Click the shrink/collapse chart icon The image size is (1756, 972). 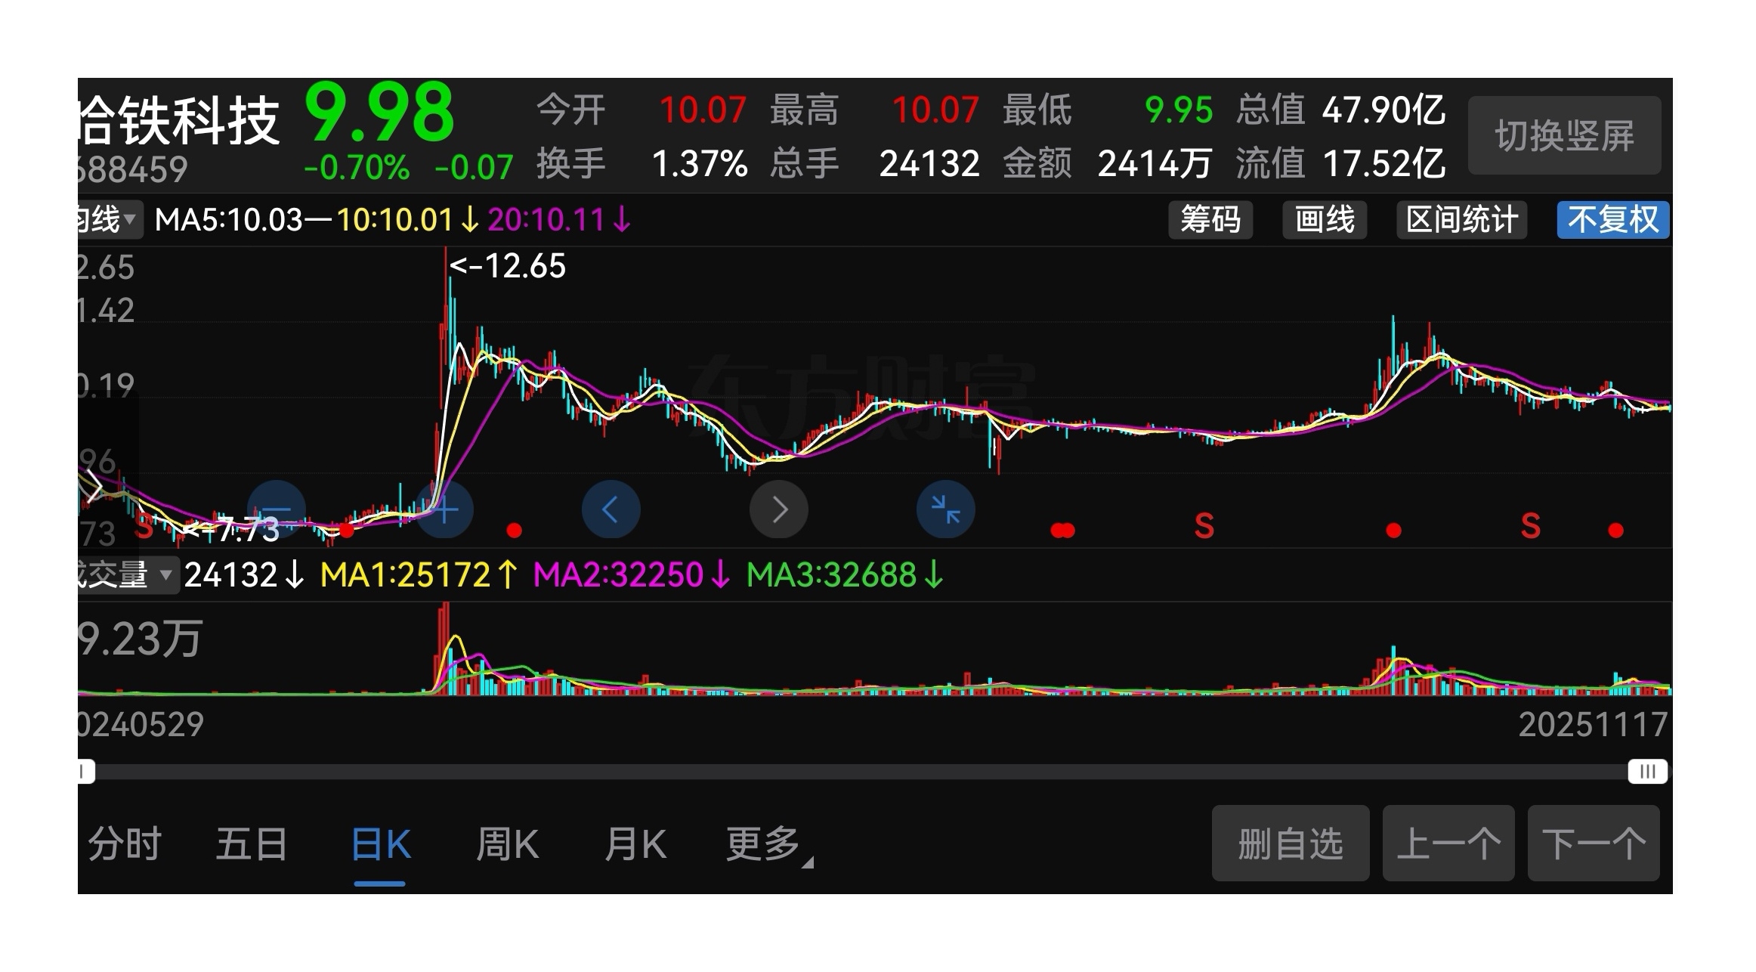(945, 509)
